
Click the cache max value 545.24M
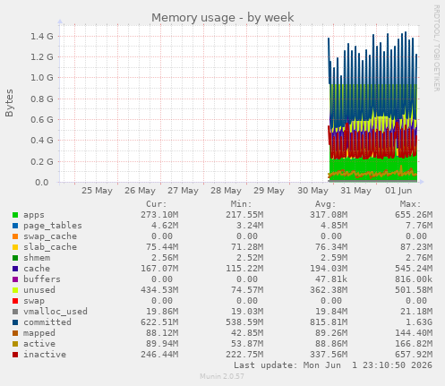pos(414,269)
